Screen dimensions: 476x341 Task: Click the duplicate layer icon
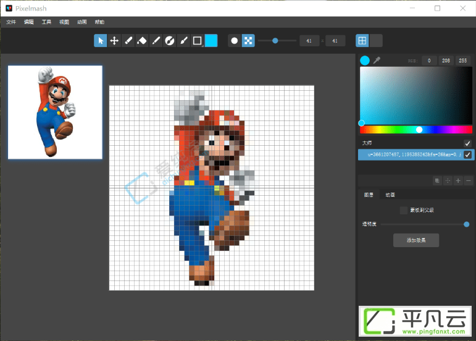click(x=437, y=181)
